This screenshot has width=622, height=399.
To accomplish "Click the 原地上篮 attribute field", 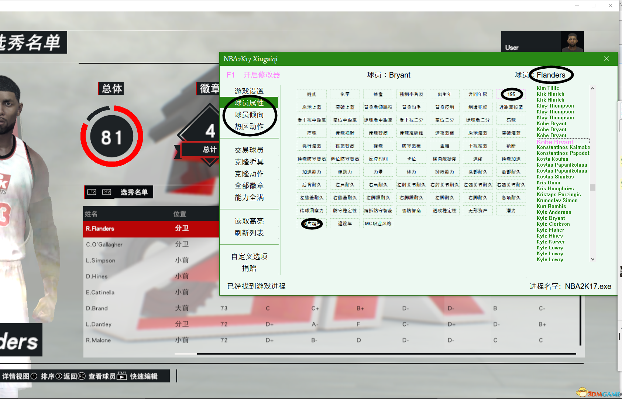I will [312, 107].
